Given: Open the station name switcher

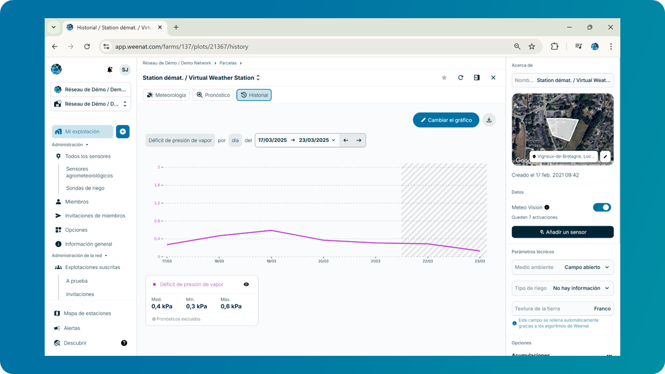Looking at the screenshot, I should 258,78.
